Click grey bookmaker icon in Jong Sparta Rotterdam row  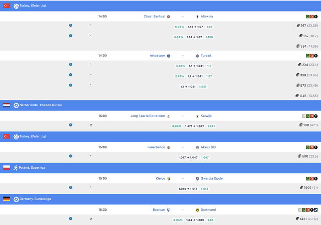pyautogui.click(x=304, y=116)
